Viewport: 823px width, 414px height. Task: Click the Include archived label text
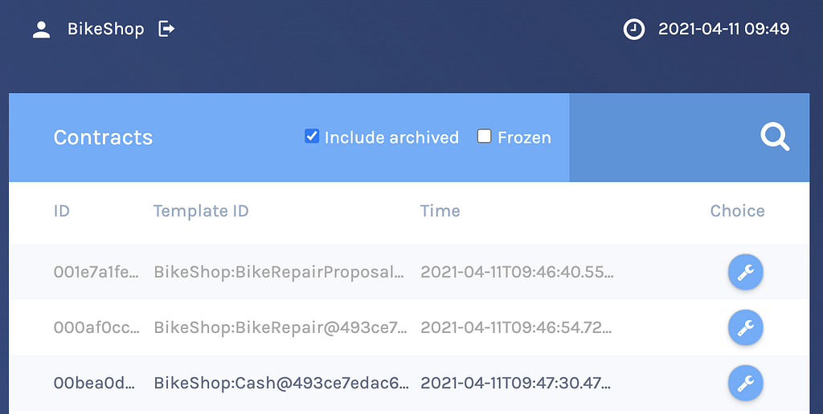[x=391, y=137]
